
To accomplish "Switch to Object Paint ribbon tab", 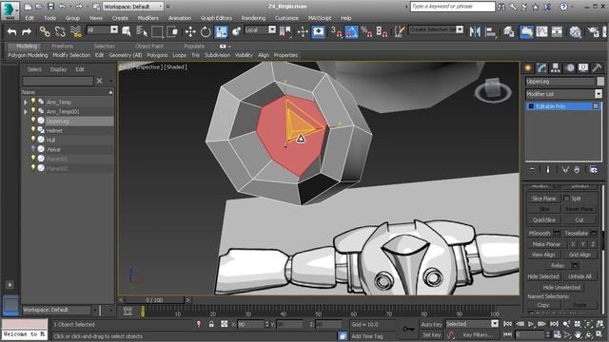I will coord(148,47).
